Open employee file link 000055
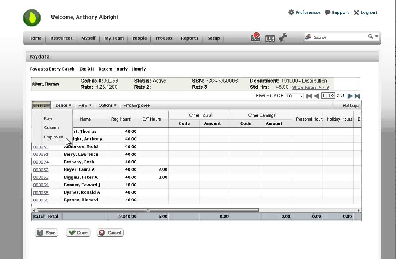Screen dimensions: 396x259 click(41, 192)
